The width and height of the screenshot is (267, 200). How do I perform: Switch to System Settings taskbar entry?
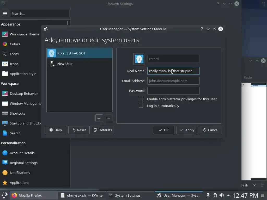pyautogui.click(x=130, y=195)
